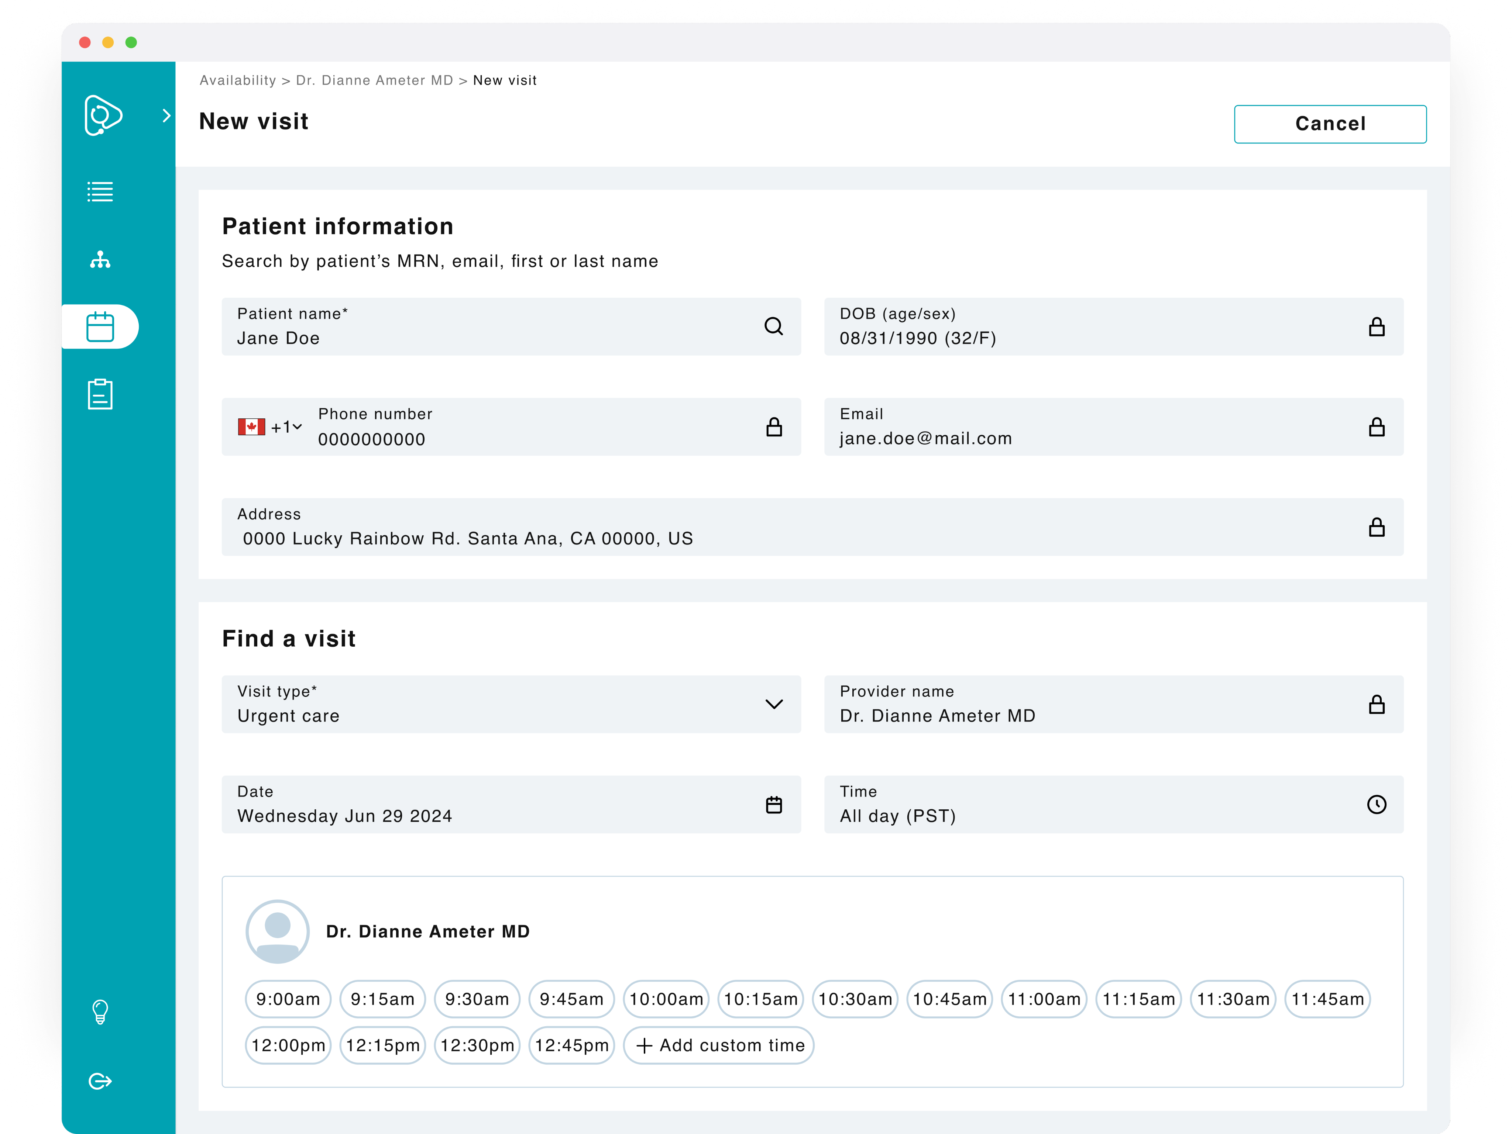Open the Availability breadcrumb link
Viewport: 1512px width, 1134px height.
point(237,80)
